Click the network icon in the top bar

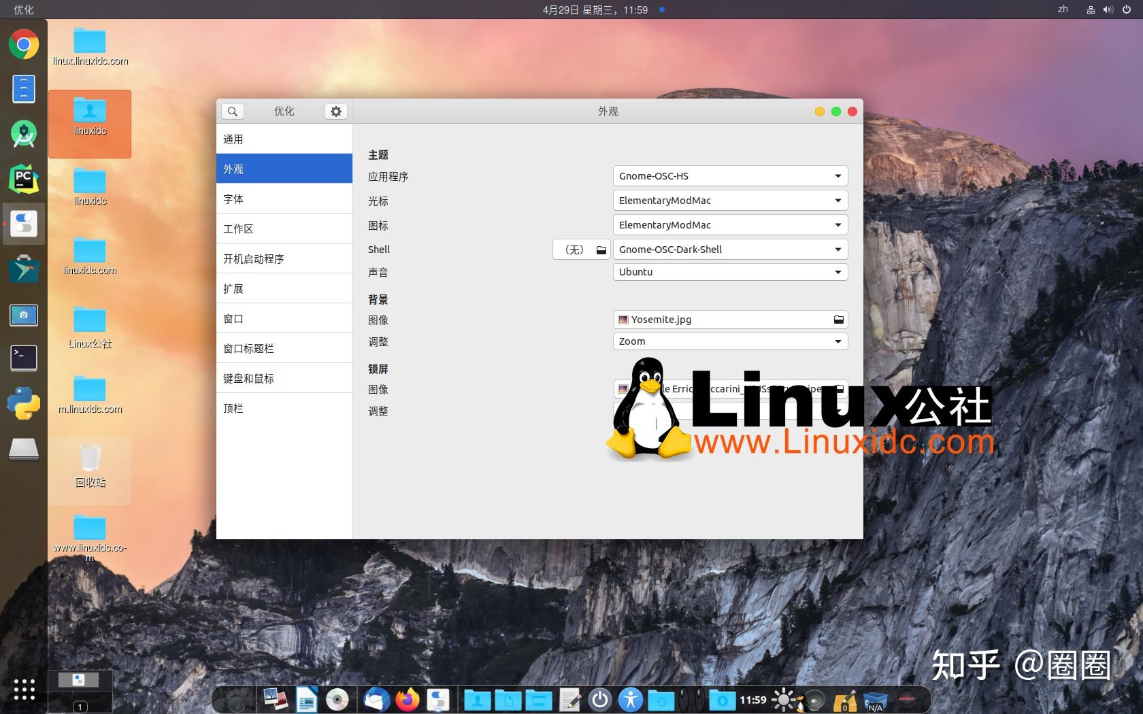click(x=1089, y=10)
